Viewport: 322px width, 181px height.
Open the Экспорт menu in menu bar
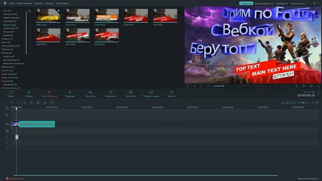click(39, 4)
